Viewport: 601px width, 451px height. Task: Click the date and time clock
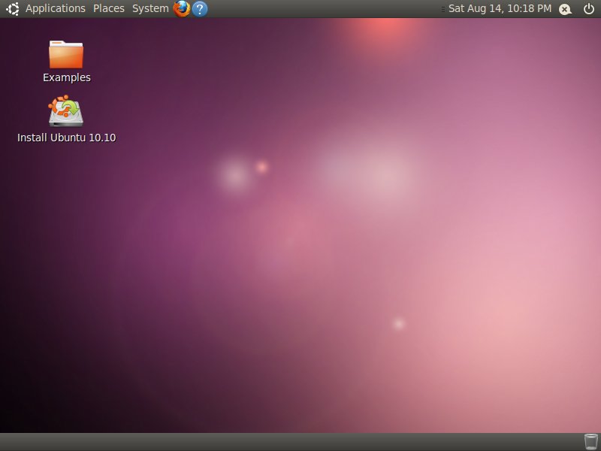click(500, 8)
